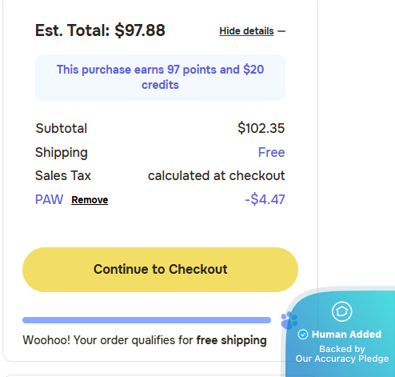
Task: Click the -$4.47 discount amount
Action: coord(265,199)
